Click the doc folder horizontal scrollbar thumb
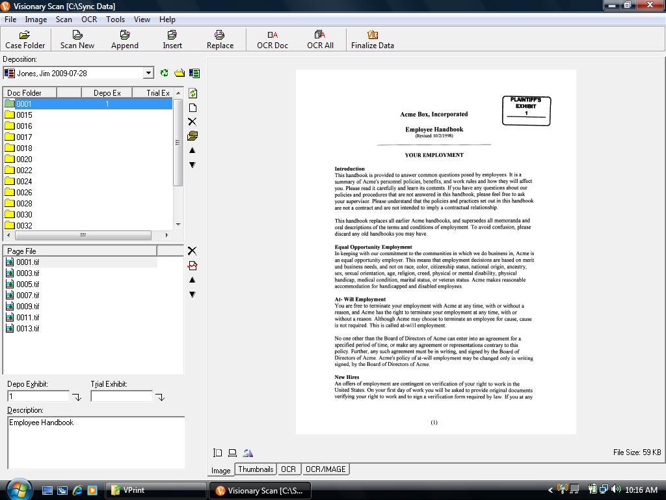The width and height of the screenshot is (666, 500). tap(83, 235)
